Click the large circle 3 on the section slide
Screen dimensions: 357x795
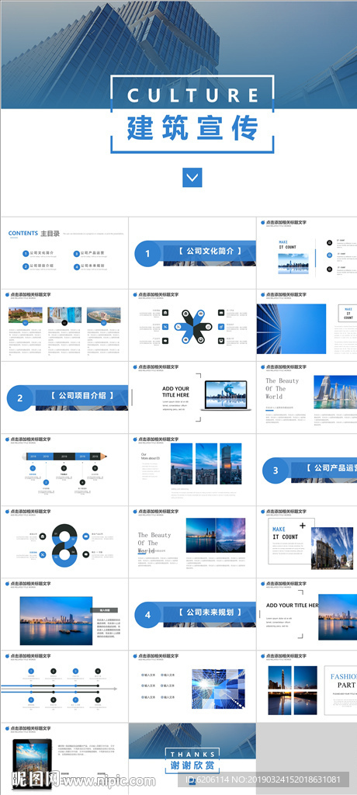point(276,470)
